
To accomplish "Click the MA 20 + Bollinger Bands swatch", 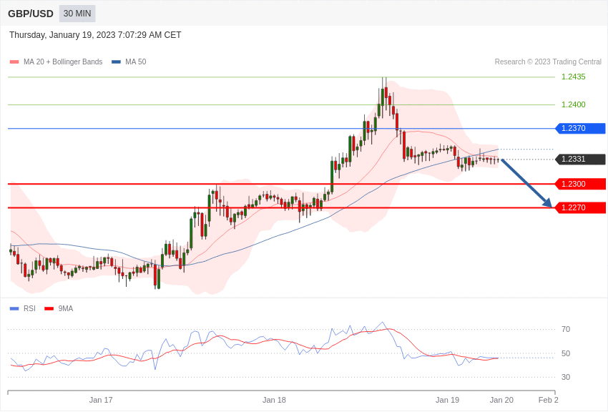I will (14, 62).
